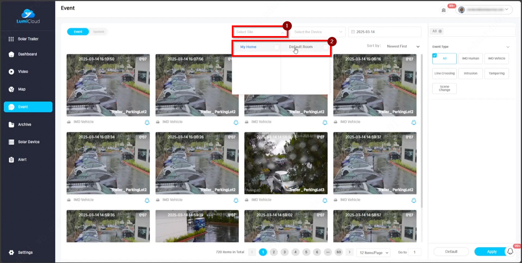Open Solar Device in the sidebar
Image resolution: width=522 pixels, height=263 pixels.
[27, 142]
